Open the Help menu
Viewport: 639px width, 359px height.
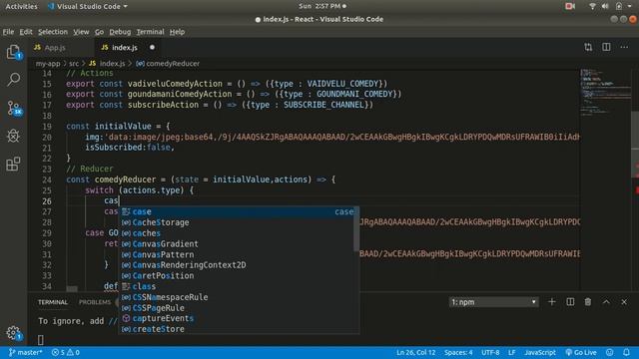click(x=177, y=32)
